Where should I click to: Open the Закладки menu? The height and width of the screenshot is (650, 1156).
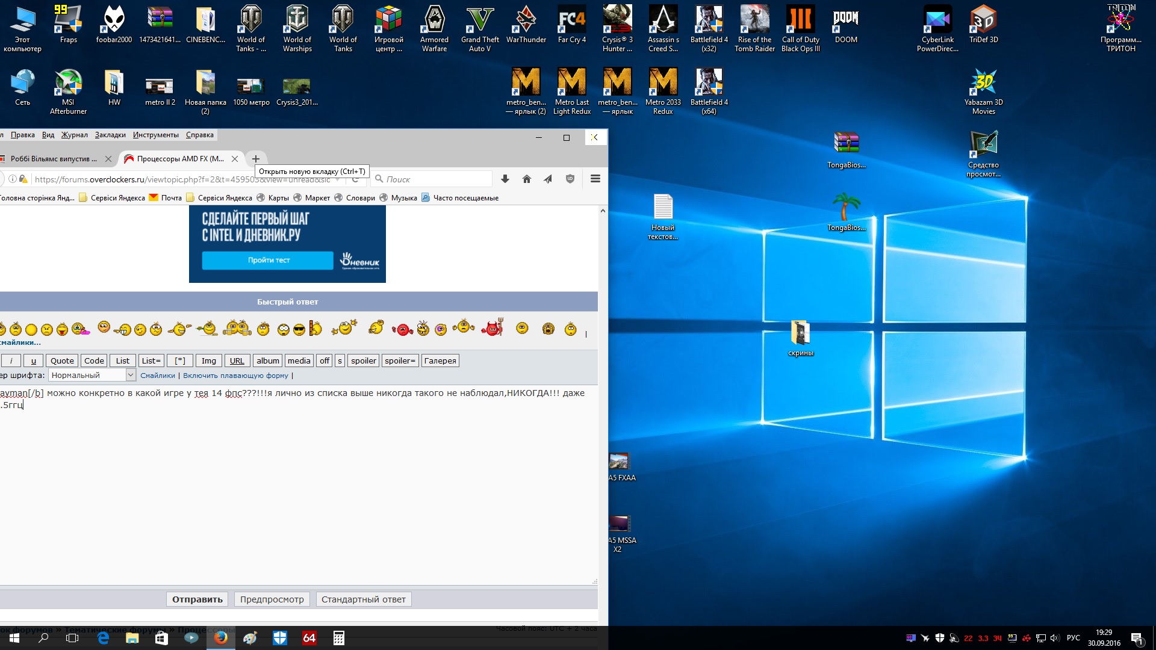pyautogui.click(x=110, y=135)
